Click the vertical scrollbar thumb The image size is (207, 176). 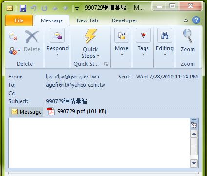[x=194, y=147]
